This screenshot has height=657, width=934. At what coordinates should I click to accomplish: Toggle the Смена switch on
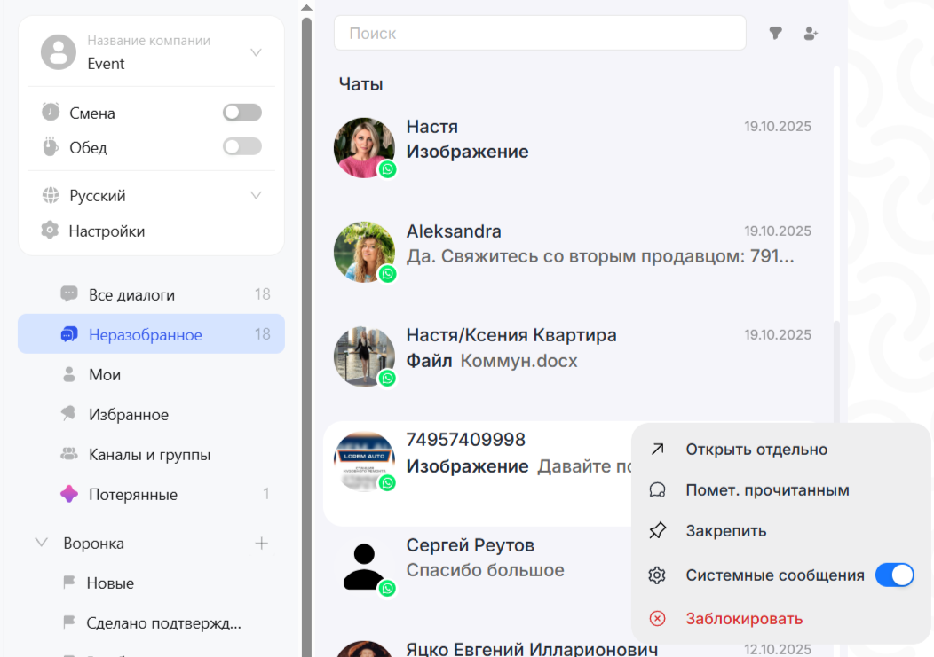coord(241,113)
